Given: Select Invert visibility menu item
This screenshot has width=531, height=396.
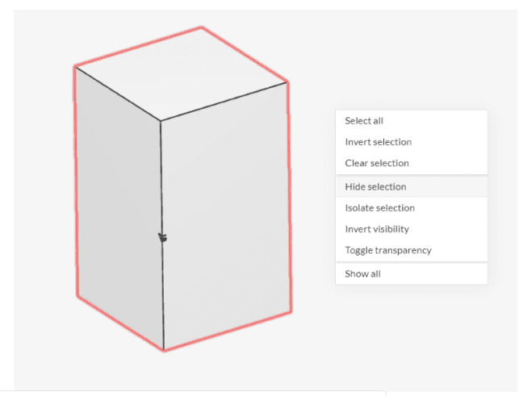Looking at the screenshot, I should [x=377, y=229].
